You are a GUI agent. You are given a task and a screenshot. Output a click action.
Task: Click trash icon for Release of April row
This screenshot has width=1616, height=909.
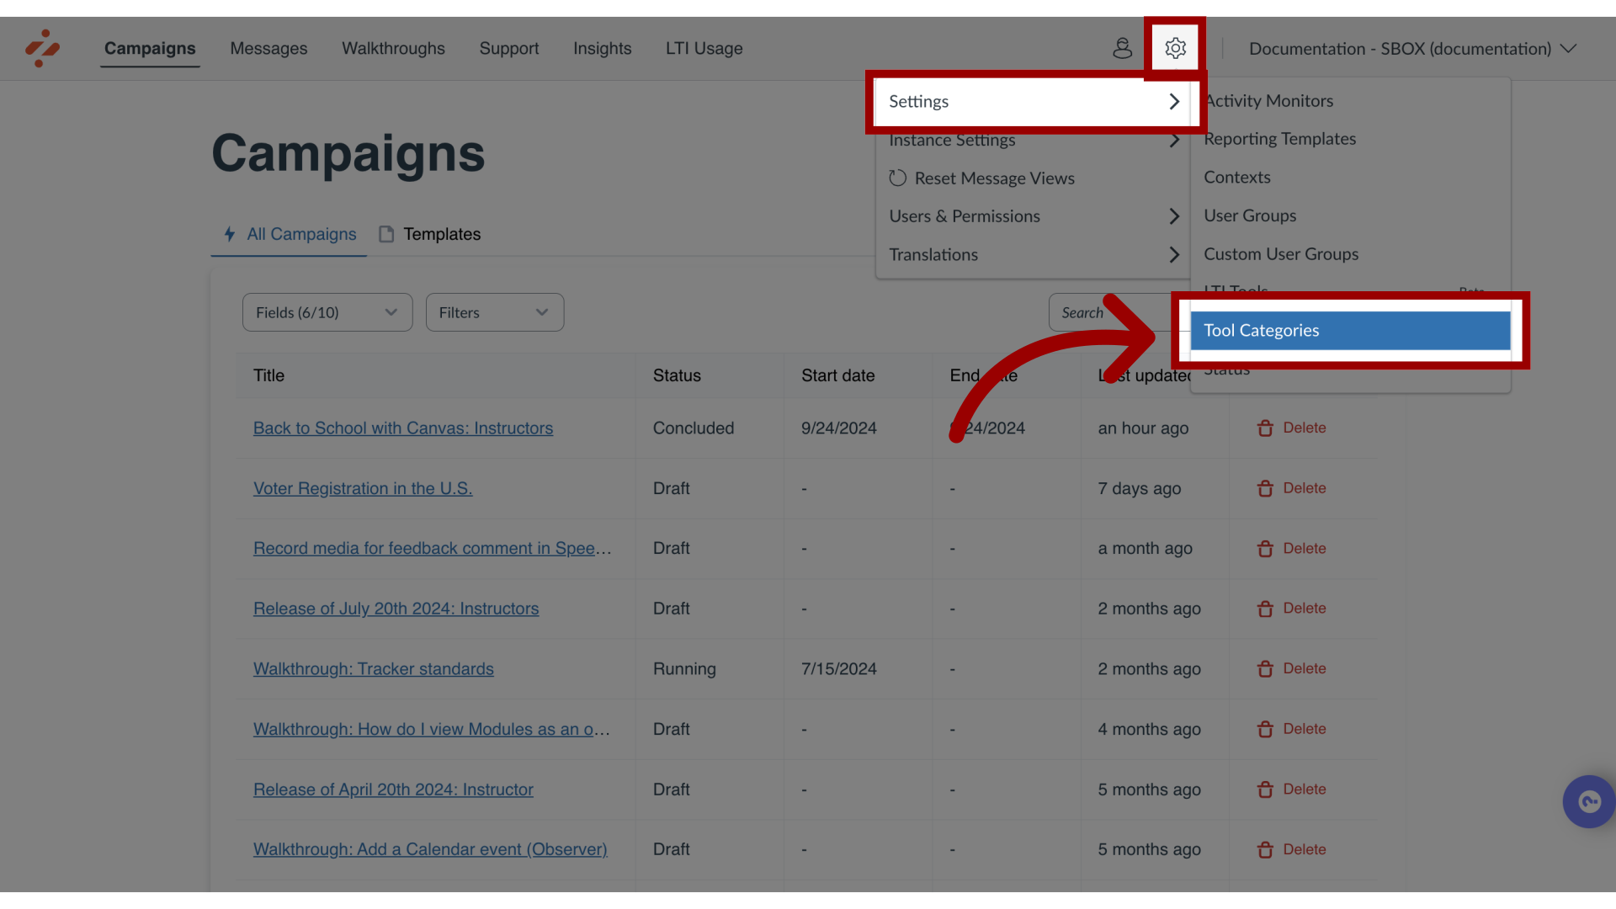tap(1265, 789)
